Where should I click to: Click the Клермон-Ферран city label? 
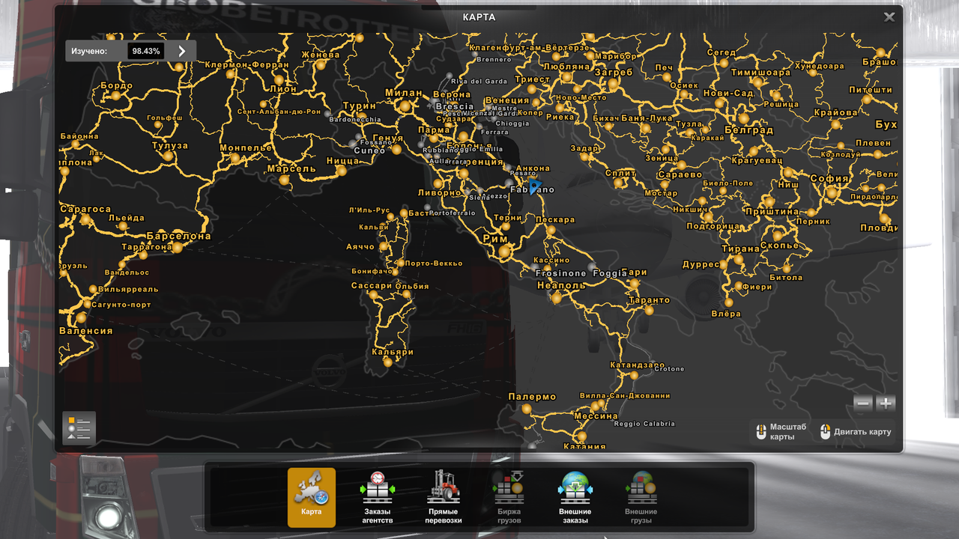coord(246,65)
